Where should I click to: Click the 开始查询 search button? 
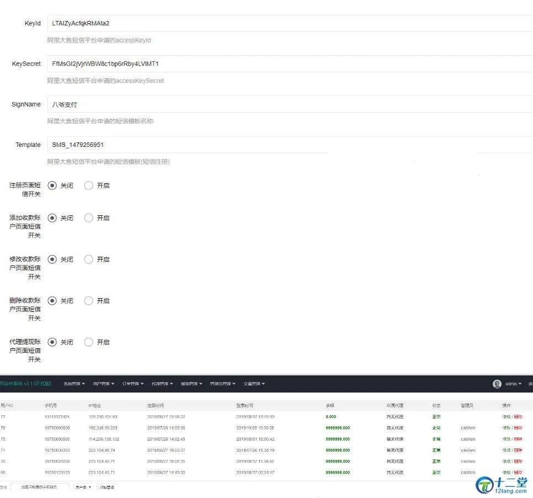(x=106, y=487)
